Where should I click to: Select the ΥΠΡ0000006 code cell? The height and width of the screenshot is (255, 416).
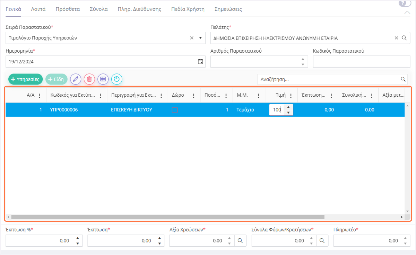tap(77, 110)
